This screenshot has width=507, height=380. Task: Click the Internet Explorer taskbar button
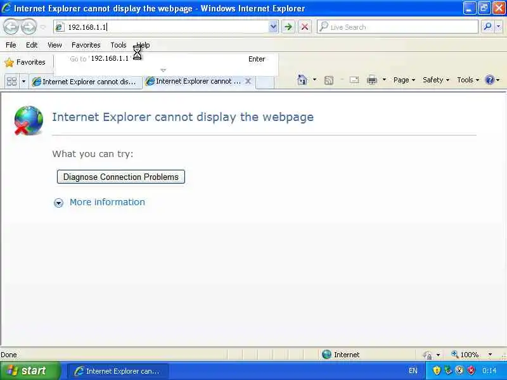[118, 371]
